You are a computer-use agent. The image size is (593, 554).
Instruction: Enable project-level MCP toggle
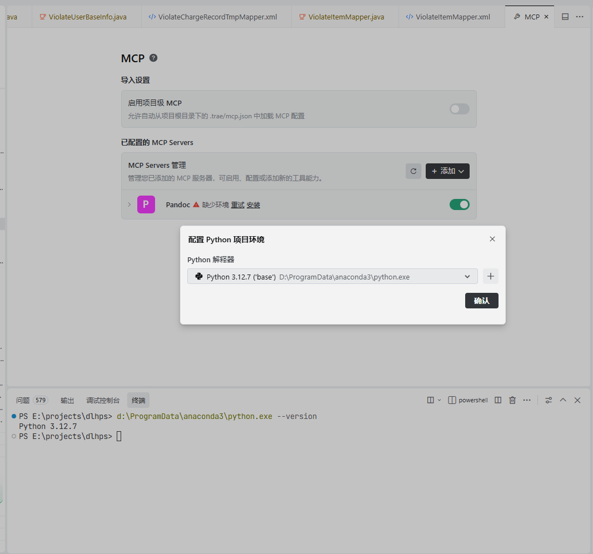coord(460,109)
